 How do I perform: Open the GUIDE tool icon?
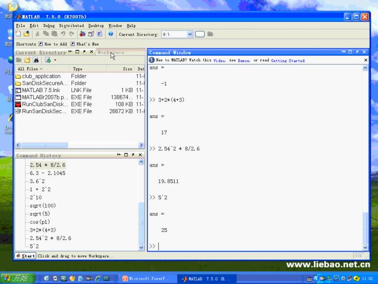tap(91, 34)
